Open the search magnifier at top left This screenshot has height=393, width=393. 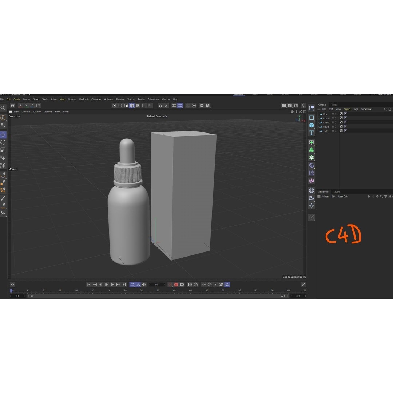3,108
